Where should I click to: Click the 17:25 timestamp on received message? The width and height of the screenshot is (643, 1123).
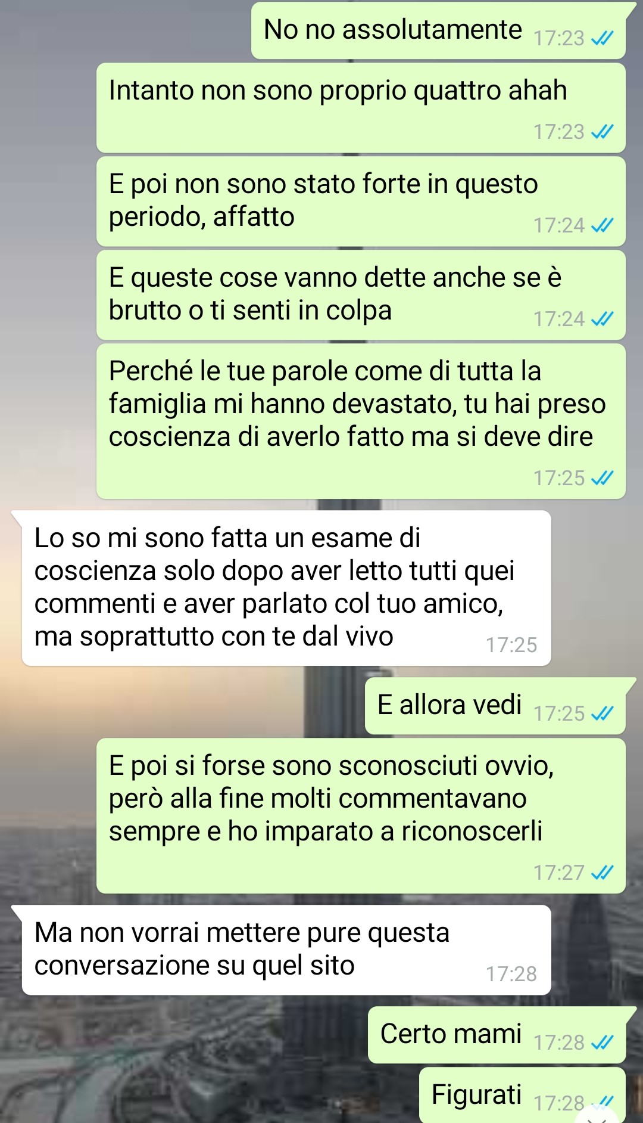[511, 645]
